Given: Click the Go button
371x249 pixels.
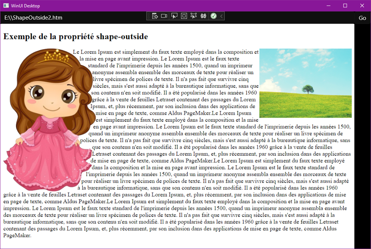Looking at the screenshot, I should [362, 18].
